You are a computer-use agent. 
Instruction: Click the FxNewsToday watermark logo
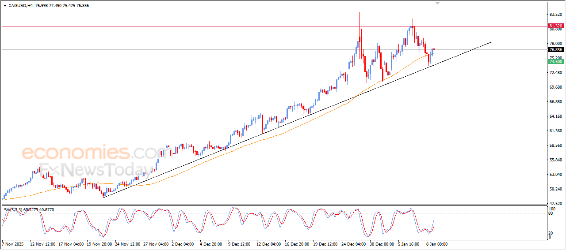pyautogui.click(x=93, y=169)
